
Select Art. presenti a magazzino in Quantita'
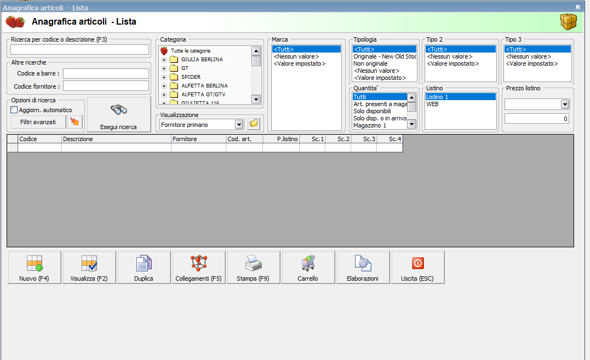(380, 104)
